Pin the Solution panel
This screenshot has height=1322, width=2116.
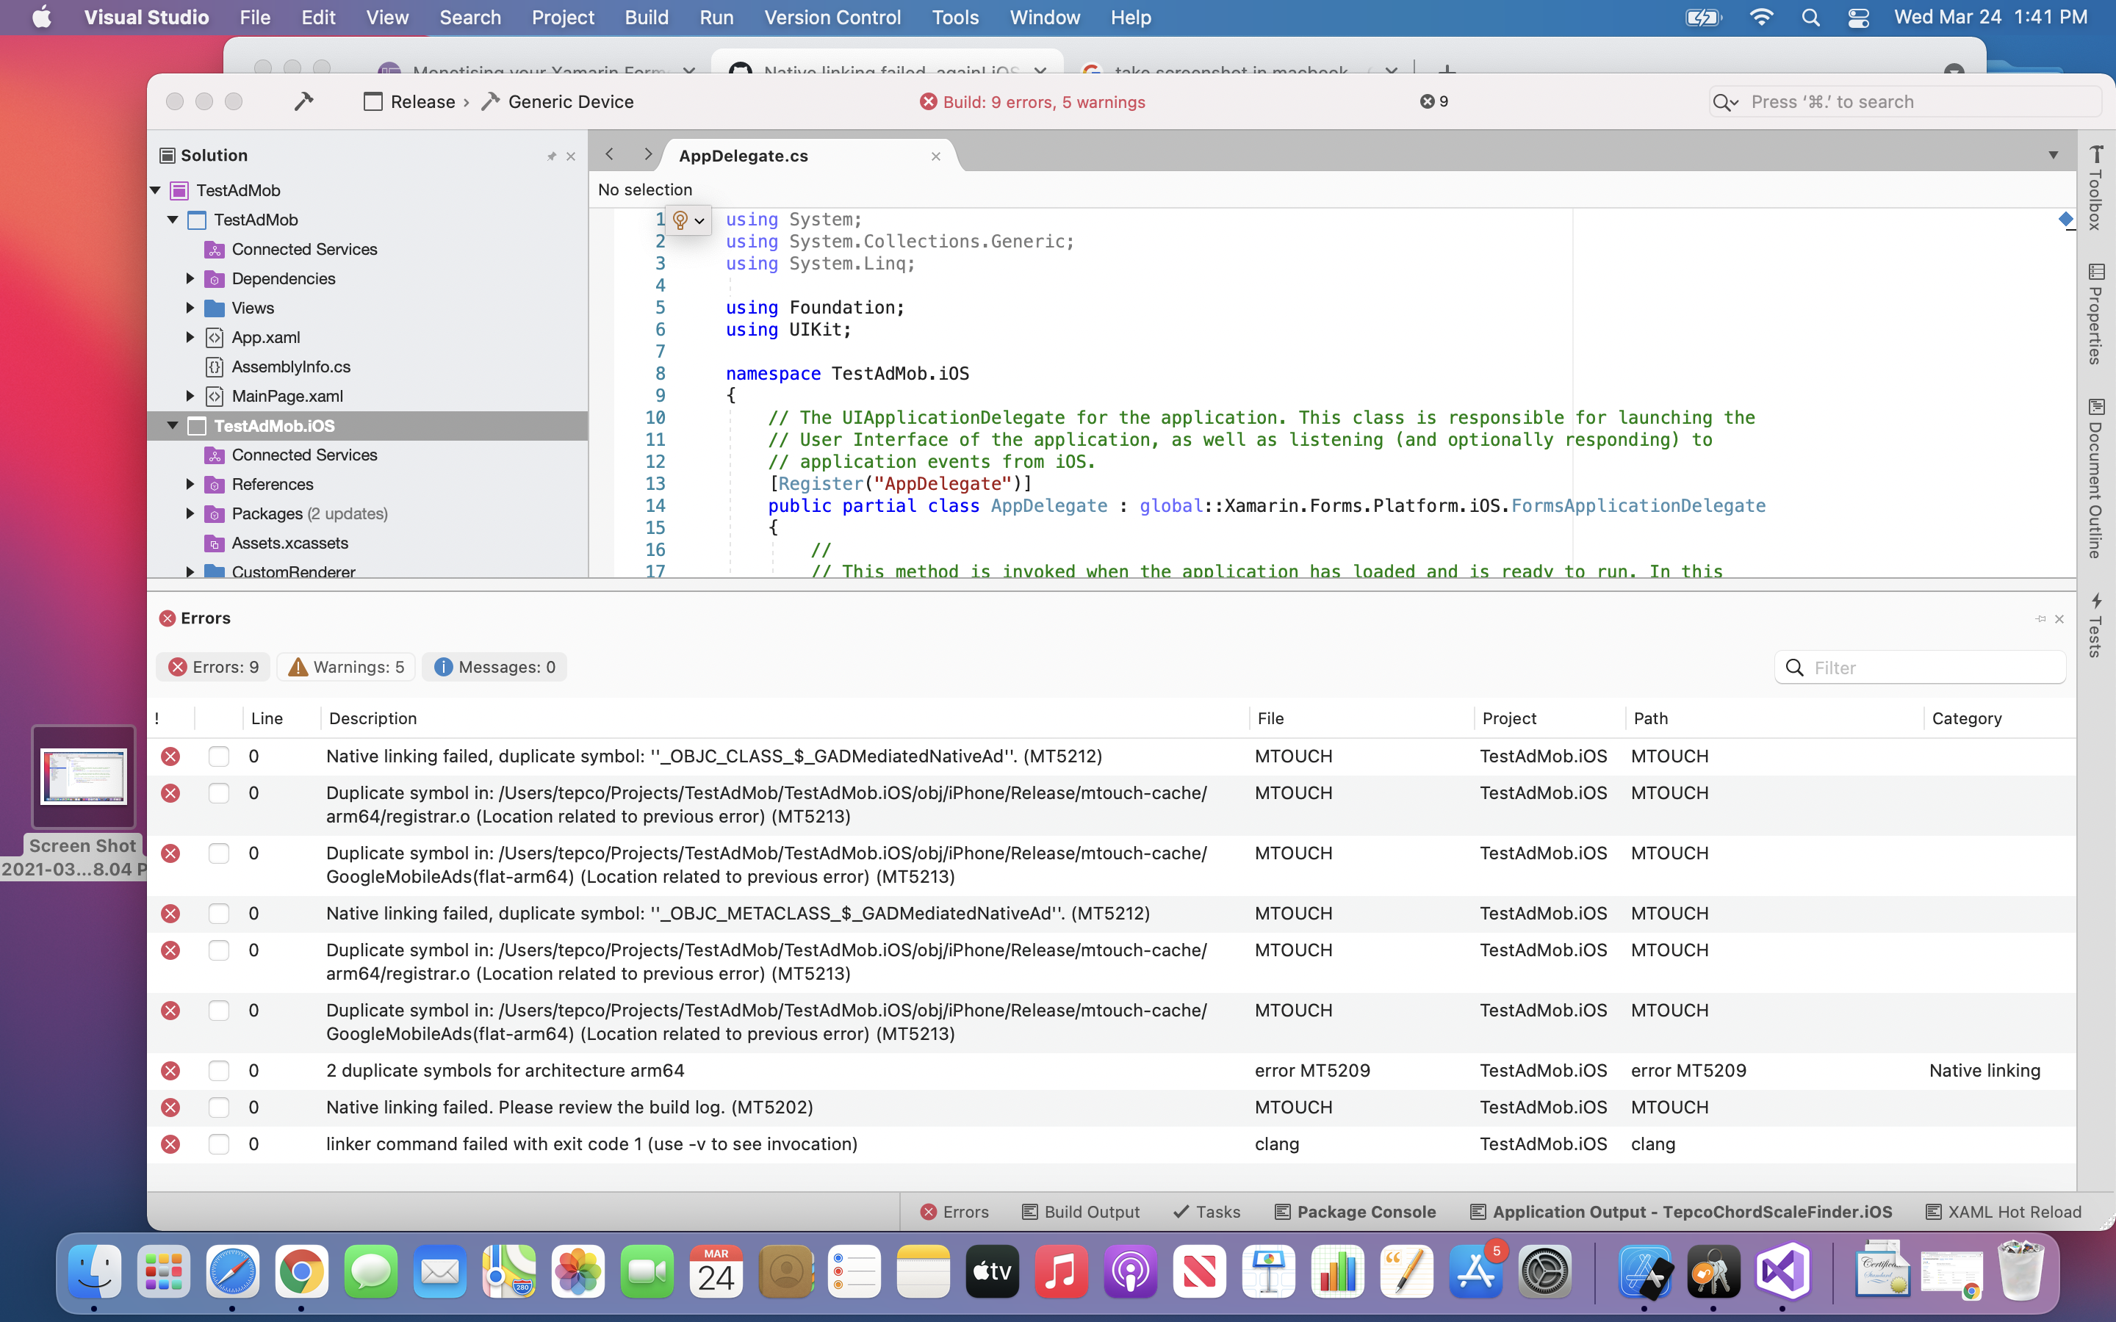click(x=552, y=156)
